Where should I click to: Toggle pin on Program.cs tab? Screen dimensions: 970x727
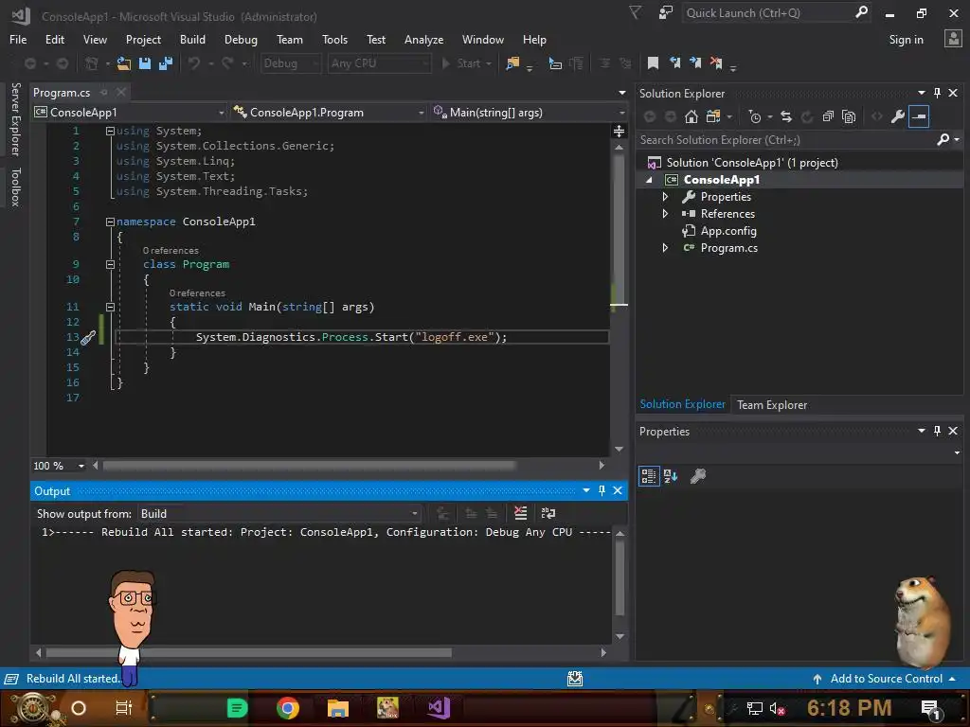click(x=104, y=93)
